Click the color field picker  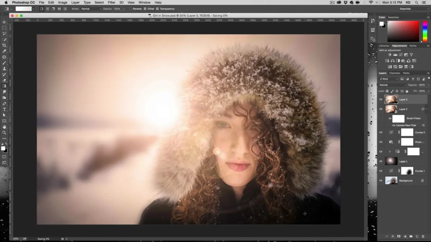403,31
